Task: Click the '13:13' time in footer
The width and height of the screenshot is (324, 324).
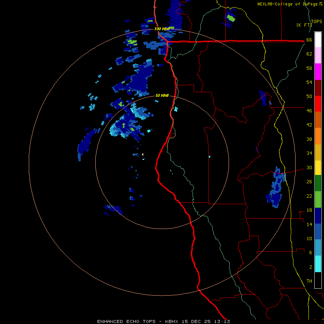Action: (x=222, y=321)
